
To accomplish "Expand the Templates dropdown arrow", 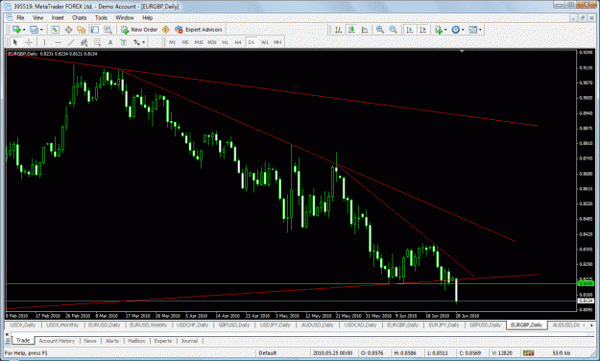I will pyautogui.click(x=480, y=30).
